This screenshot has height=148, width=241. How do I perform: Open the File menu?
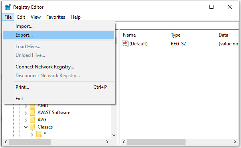click(8, 17)
